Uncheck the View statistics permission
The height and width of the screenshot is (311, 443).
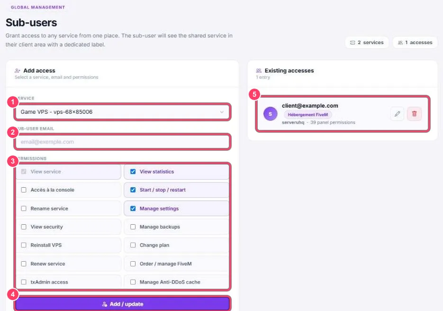pos(133,172)
